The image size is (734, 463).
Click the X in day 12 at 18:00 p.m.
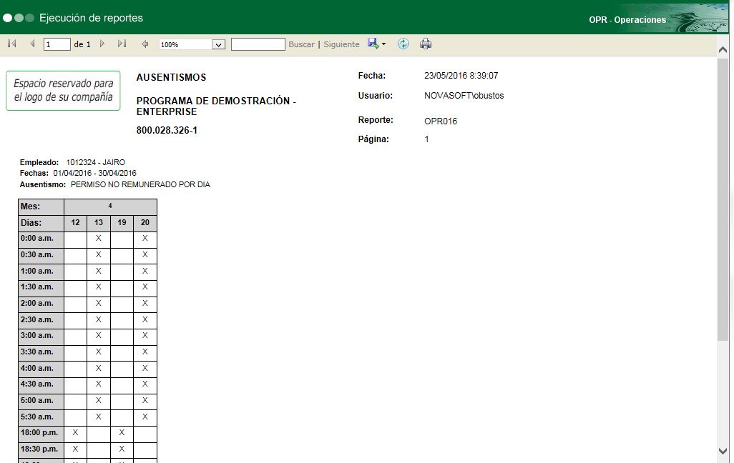click(75, 433)
